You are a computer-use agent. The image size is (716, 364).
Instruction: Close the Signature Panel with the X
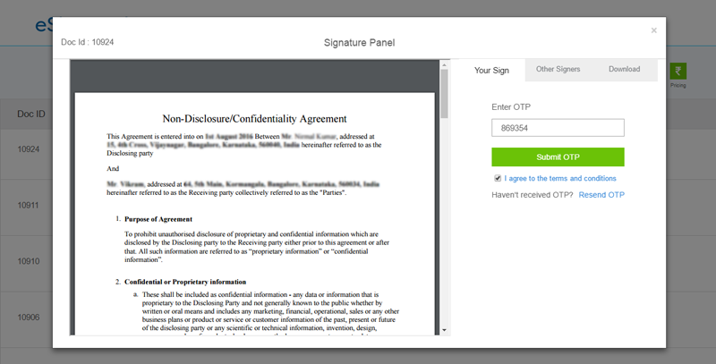tap(653, 30)
